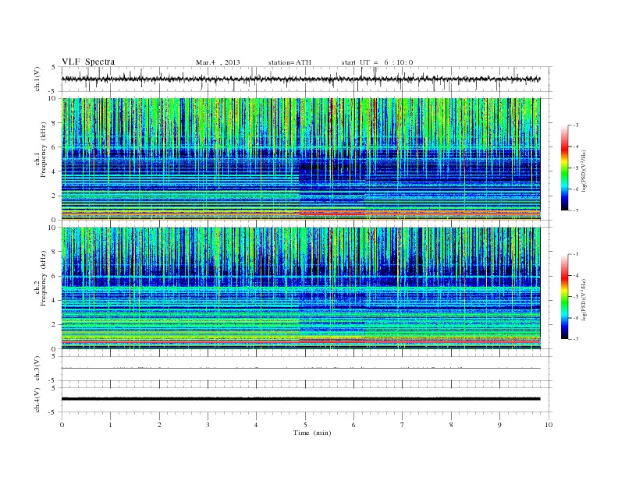Click the "-3" tick on ch.1 colorbar
618x477 pixels.
pyautogui.click(x=575, y=125)
